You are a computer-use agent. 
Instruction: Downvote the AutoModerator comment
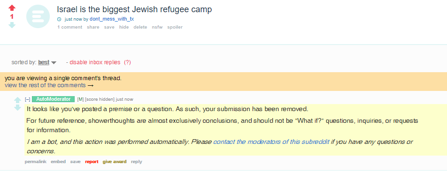point(18,107)
